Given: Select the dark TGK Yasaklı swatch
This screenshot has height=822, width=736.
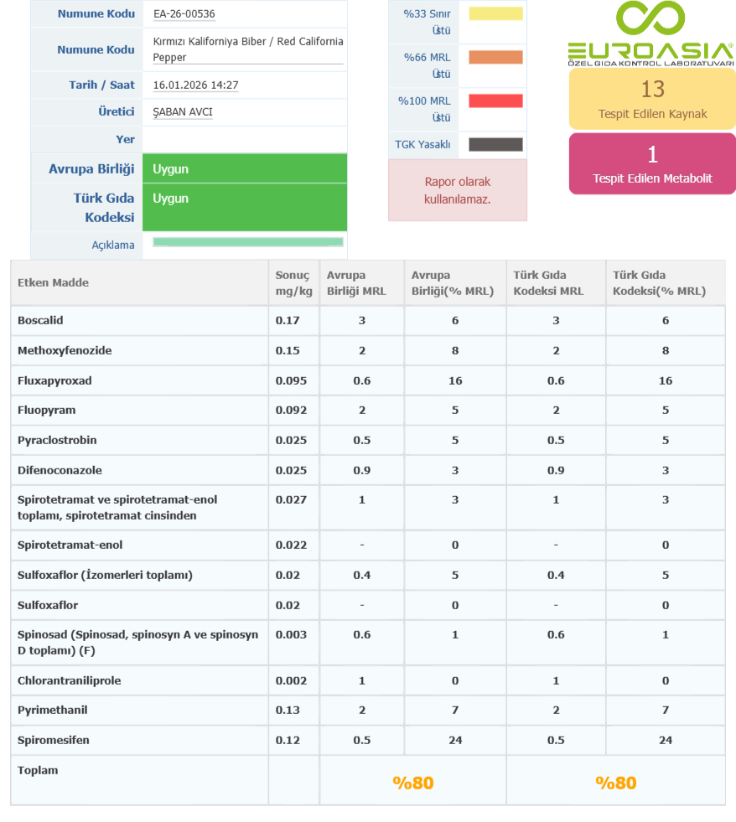Looking at the screenshot, I should [495, 145].
